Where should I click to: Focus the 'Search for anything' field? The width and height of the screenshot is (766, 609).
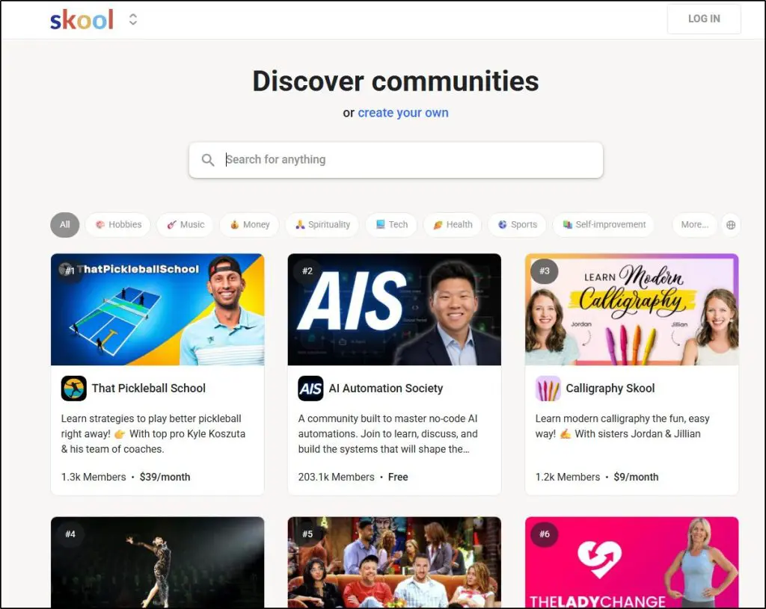[404, 160]
